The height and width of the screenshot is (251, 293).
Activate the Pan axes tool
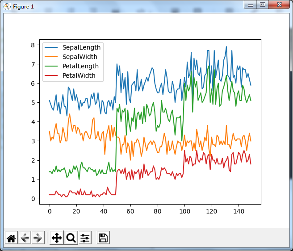[x=57, y=238]
